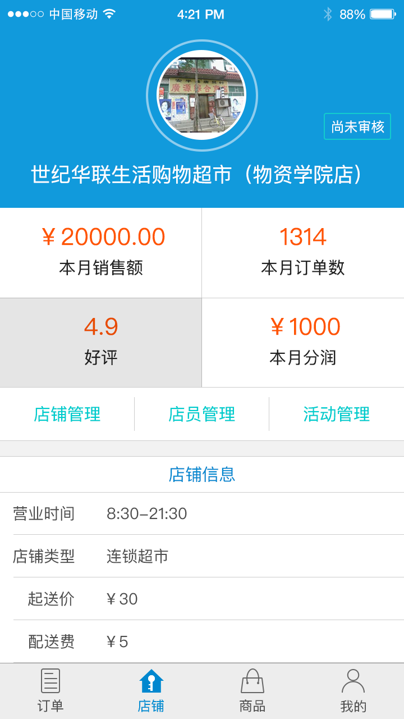Tap the 订单 orders document icon
The width and height of the screenshot is (404, 719).
pyautogui.click(x=50, y=681)
